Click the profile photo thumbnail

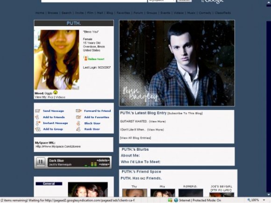(x=57, y=60)
